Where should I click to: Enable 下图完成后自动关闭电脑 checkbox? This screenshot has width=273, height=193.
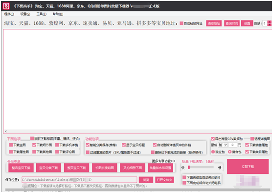pos(184,183)
